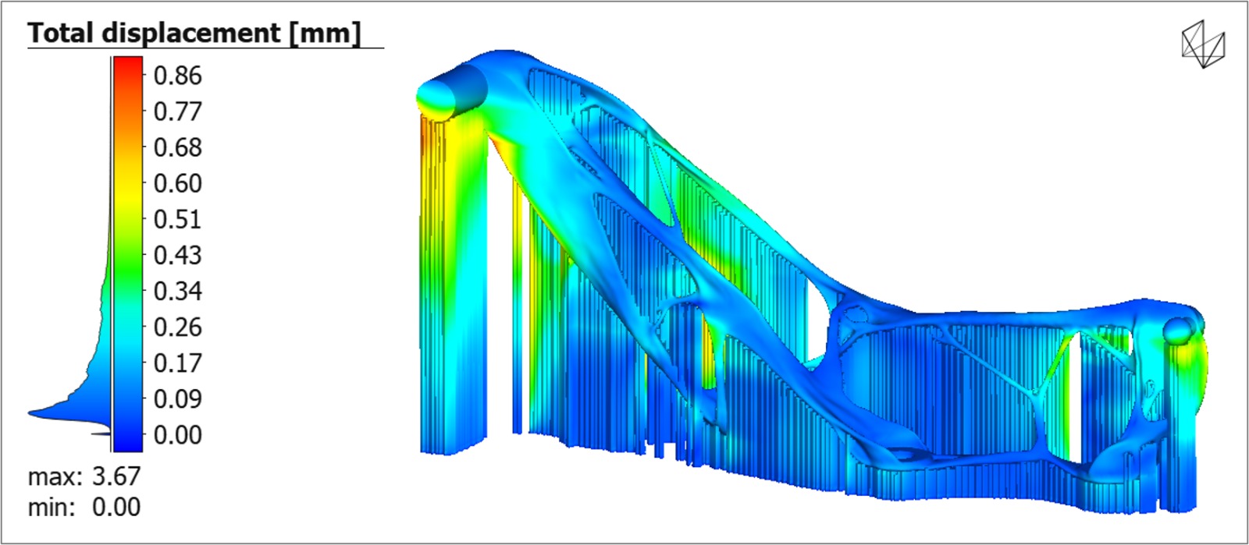
Task: Select the 0.09 legend value label
Action: [177, 398]
